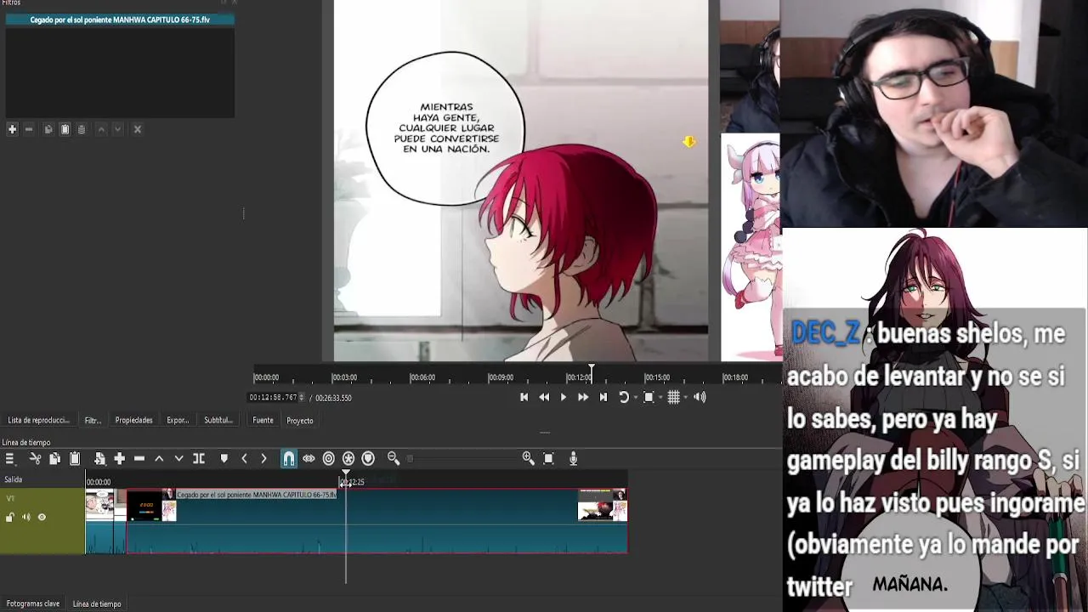
Task: Zoom in the timeline
Action: tap(529, 458)
